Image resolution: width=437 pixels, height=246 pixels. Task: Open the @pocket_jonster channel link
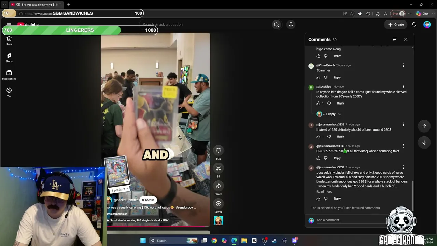coord(125,200)
